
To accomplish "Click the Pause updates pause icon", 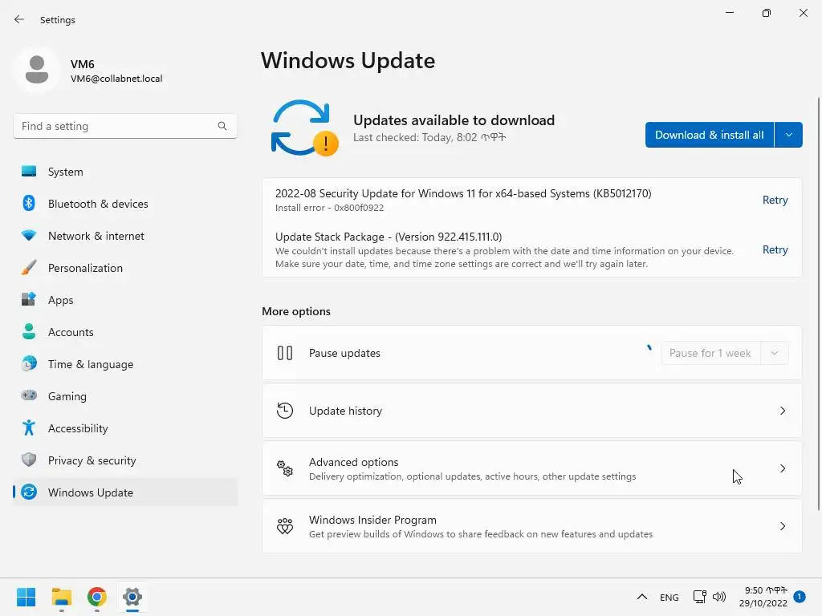I will pyautogui.click(x=285, y=353).
